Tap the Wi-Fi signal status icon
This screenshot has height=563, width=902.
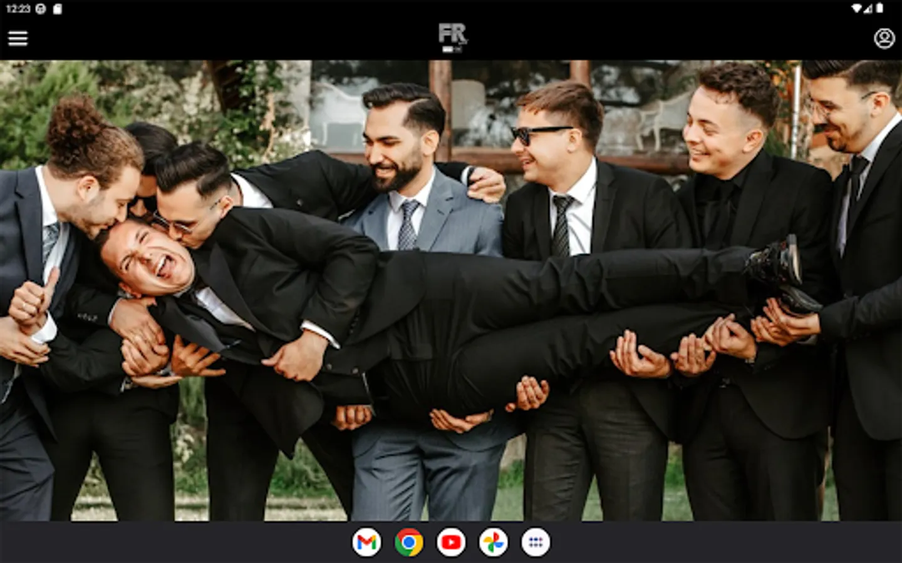pos(857,9)
